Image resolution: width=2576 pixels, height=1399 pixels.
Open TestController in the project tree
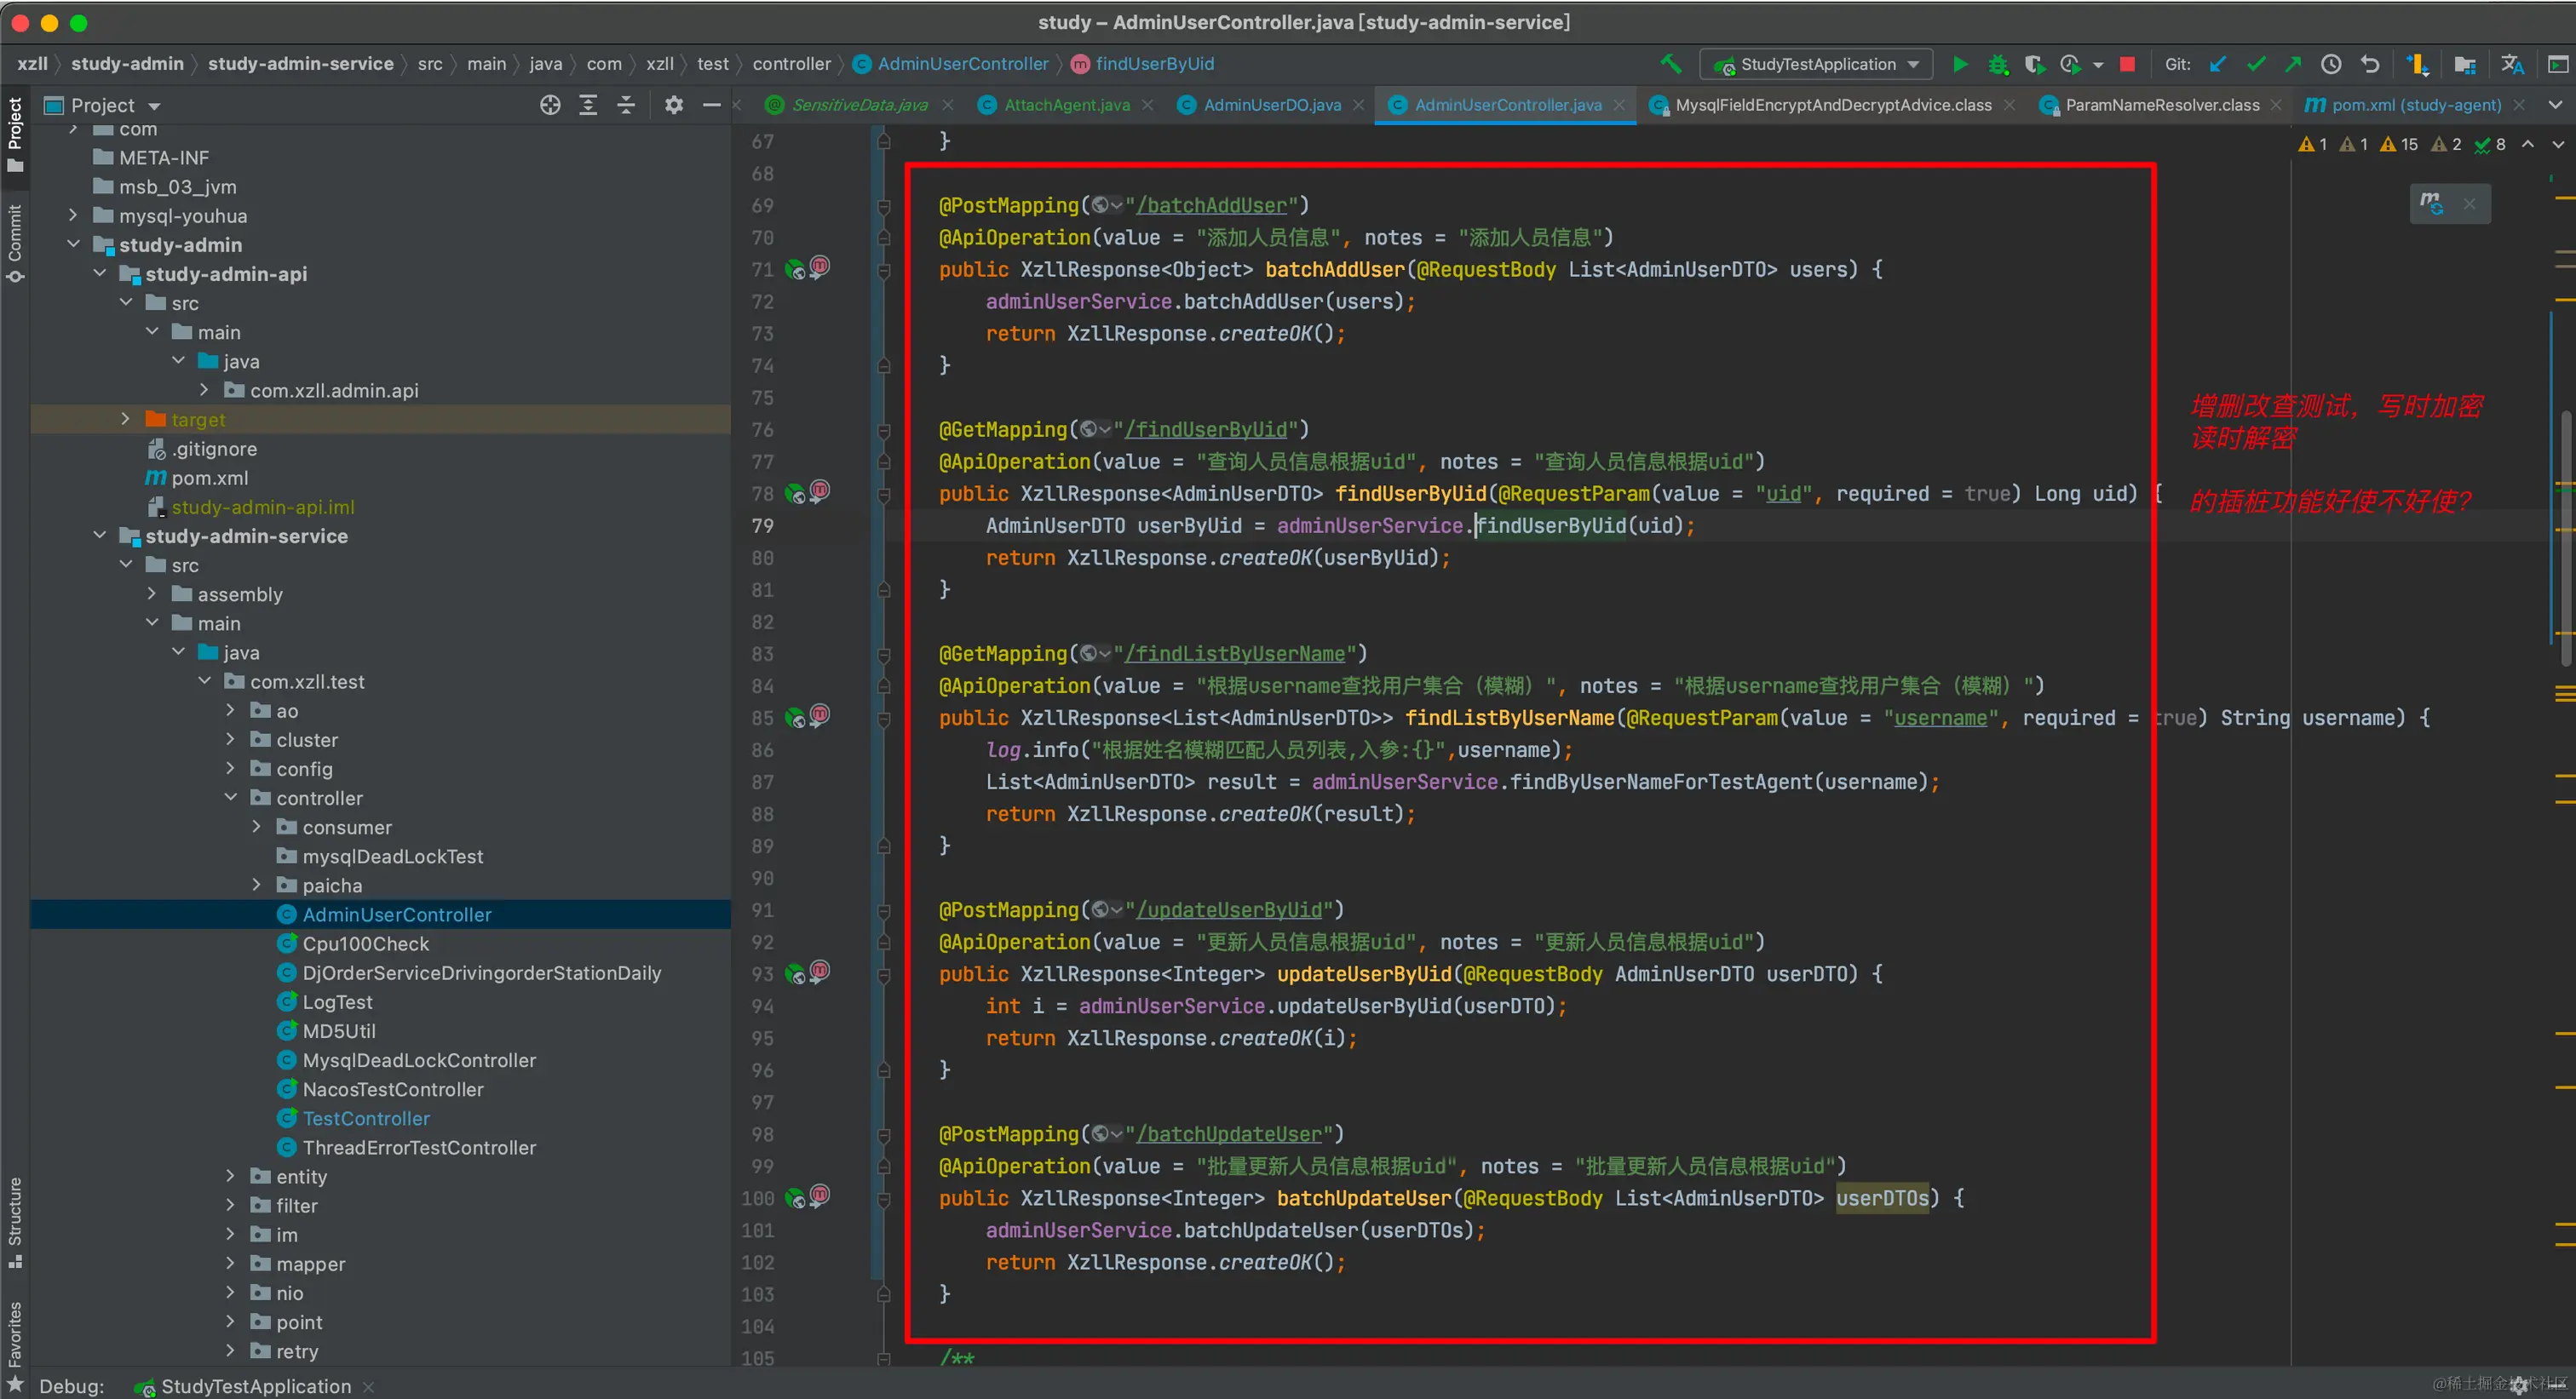pyautogui.click(x=366, y=1118)
